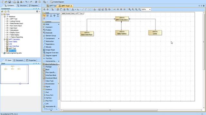
Task: Switch to the Structure tab
Action: tap(22, 6)
